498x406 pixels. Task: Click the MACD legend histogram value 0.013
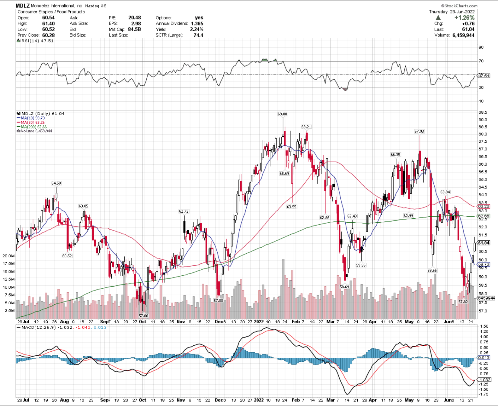click(100, 327)
